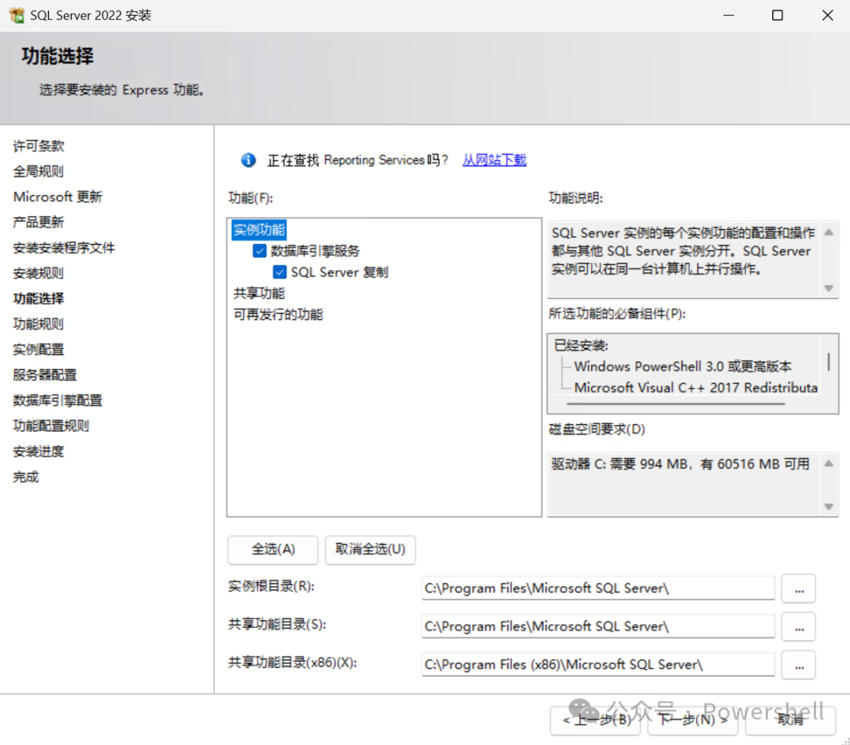The height and width of the screenshot is (745, 850).
Task: Browse for 共享功能目录(S) with ellipsis button
Action: click(x=799, y=627)
